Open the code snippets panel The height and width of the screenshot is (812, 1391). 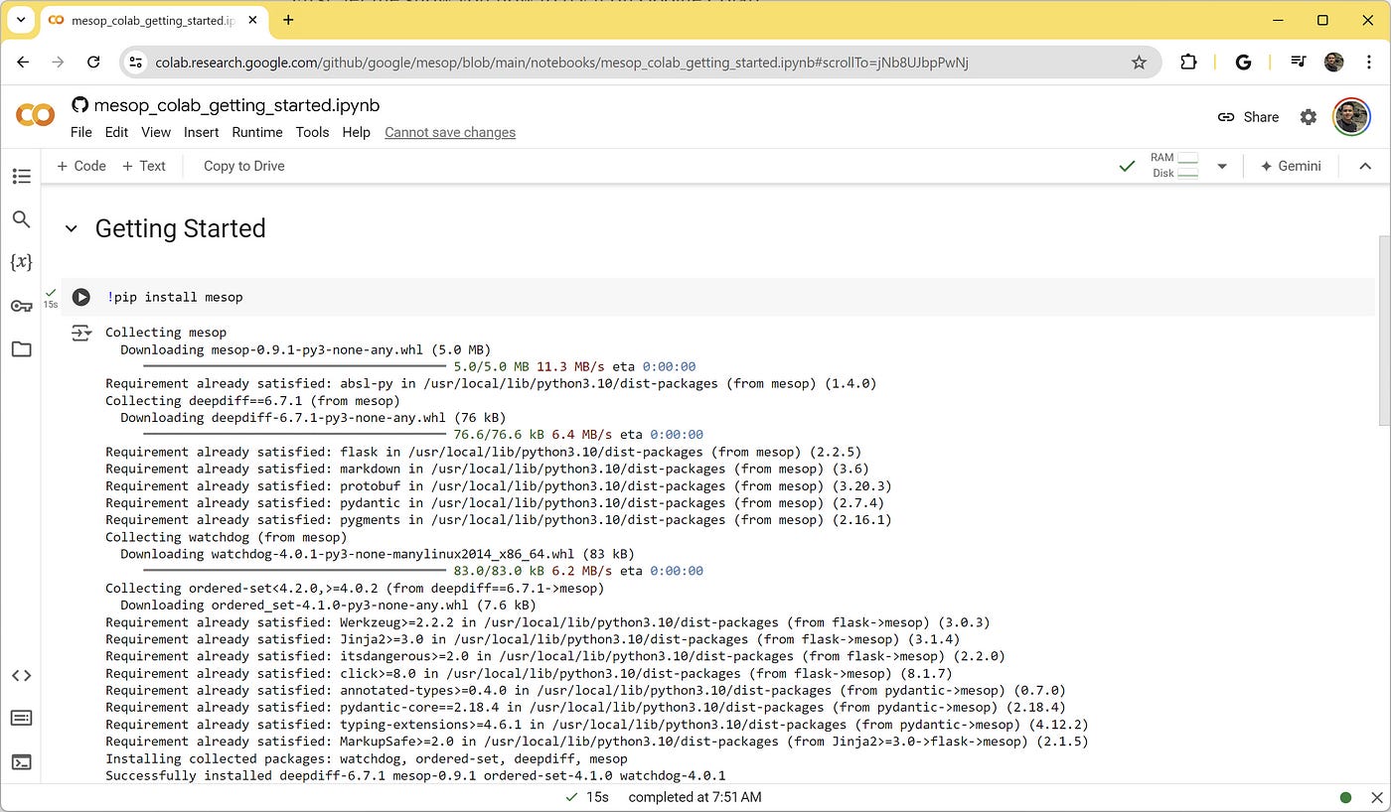(x=22, y=675)
